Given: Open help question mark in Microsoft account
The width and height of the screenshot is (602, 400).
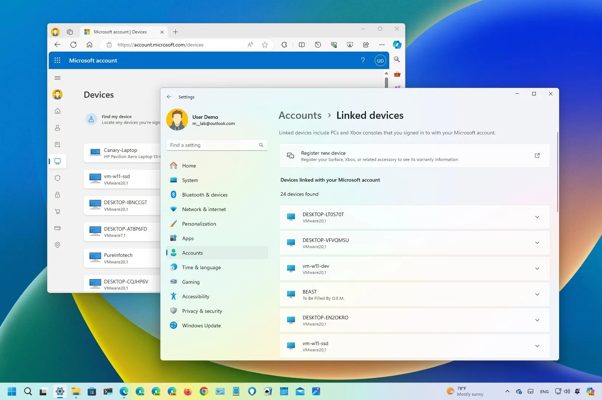Looking at the screenshot, I should (x=363, y=60).
